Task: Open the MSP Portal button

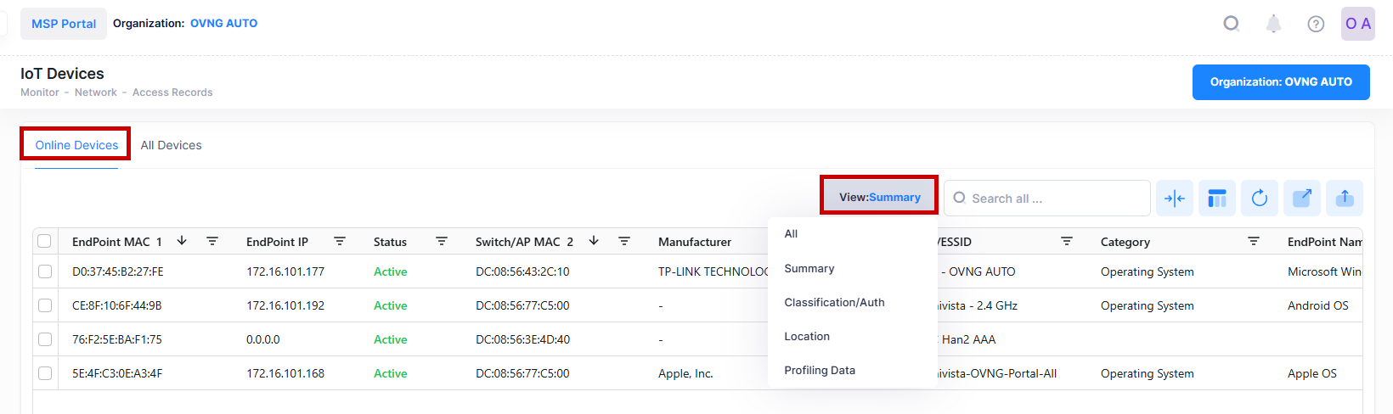Action: tap(64, 24)
